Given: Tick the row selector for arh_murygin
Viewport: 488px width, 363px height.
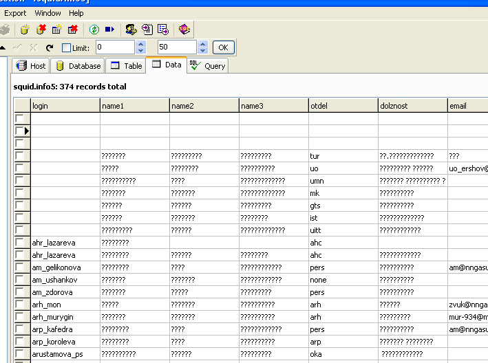Looking at the screenshot, I should pos(19,317).
